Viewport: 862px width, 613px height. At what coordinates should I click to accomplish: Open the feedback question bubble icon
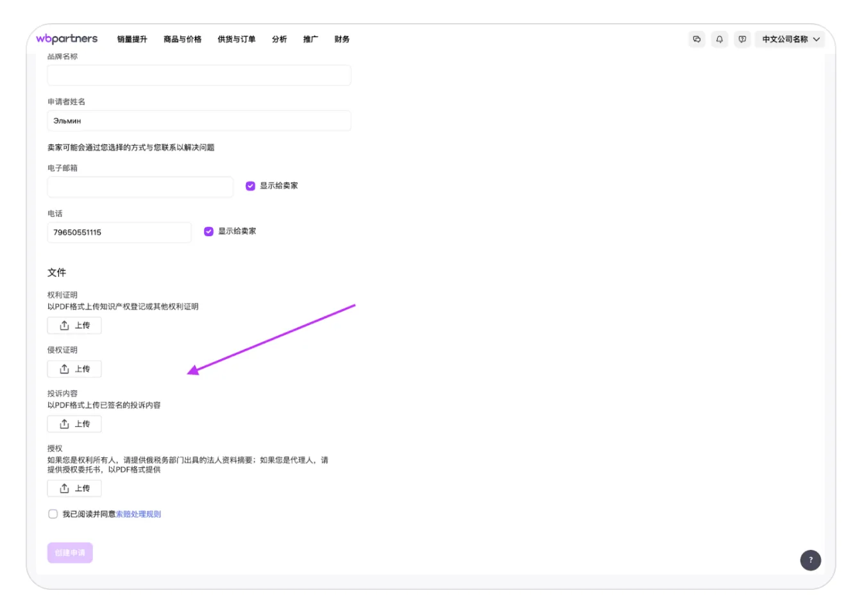742,39
